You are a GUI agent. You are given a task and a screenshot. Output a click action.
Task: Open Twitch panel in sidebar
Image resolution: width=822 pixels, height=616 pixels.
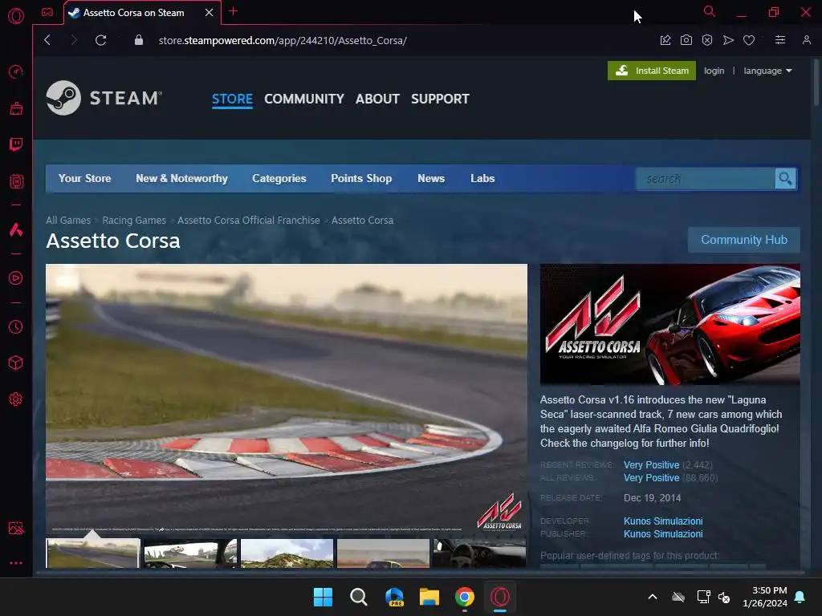(x=16, y=144)
